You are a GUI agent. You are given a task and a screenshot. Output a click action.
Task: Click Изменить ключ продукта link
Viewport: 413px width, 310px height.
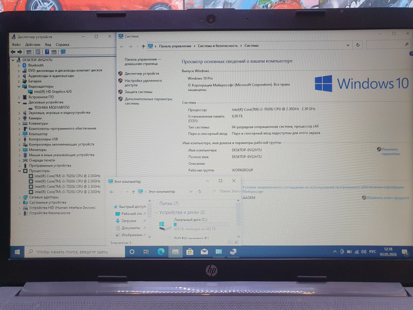coord(387,198)
